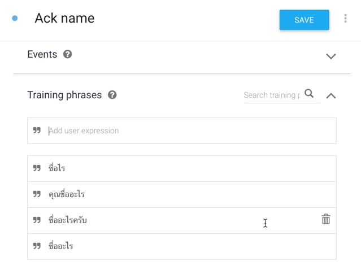Click the SAVE button

click(x=304, y=20)
